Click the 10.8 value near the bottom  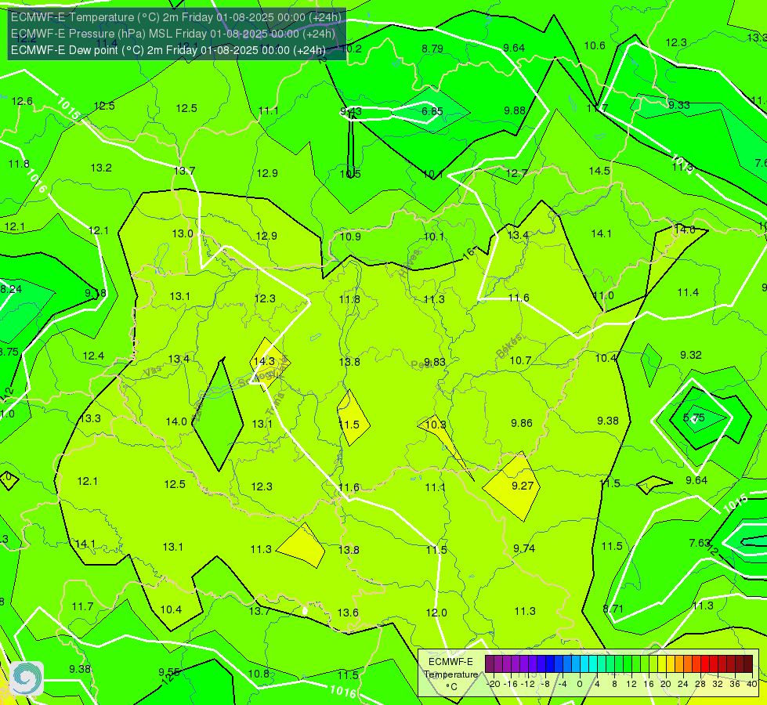pyautogui.click(x=259, y=674)
